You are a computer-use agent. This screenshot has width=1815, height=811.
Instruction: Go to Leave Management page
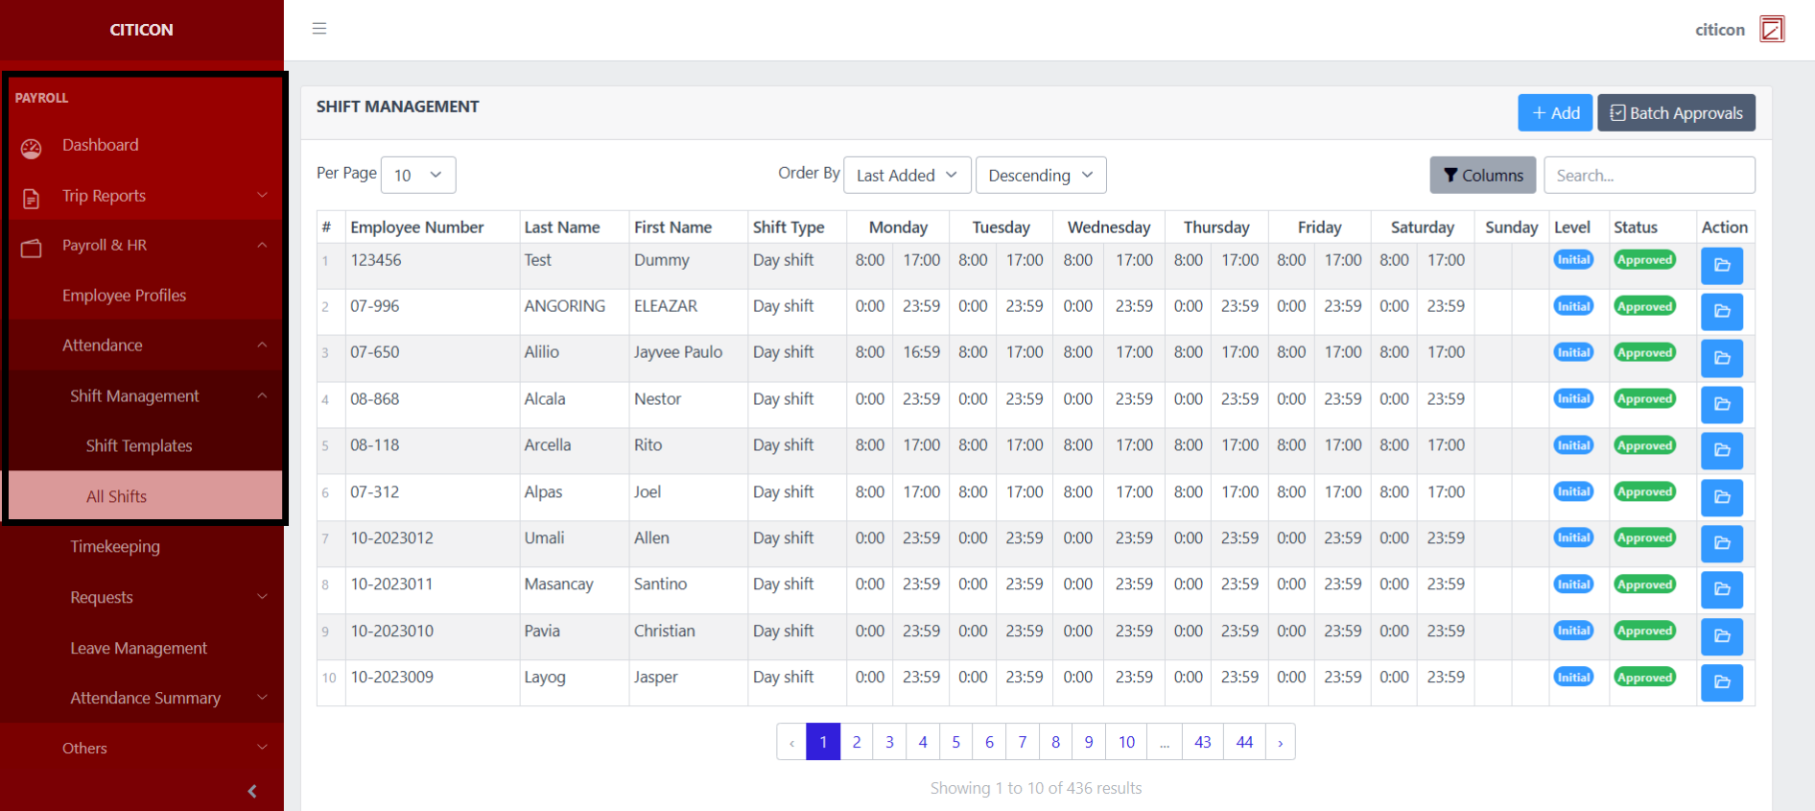click(x=139, y=648)
